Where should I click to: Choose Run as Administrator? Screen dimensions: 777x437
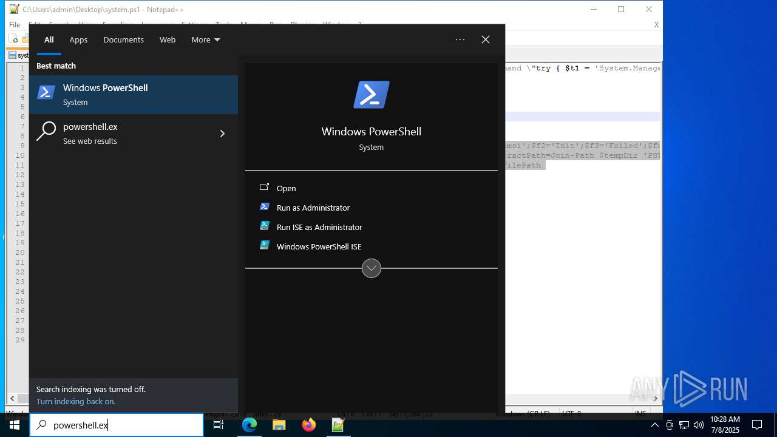[x=372, y=208]
